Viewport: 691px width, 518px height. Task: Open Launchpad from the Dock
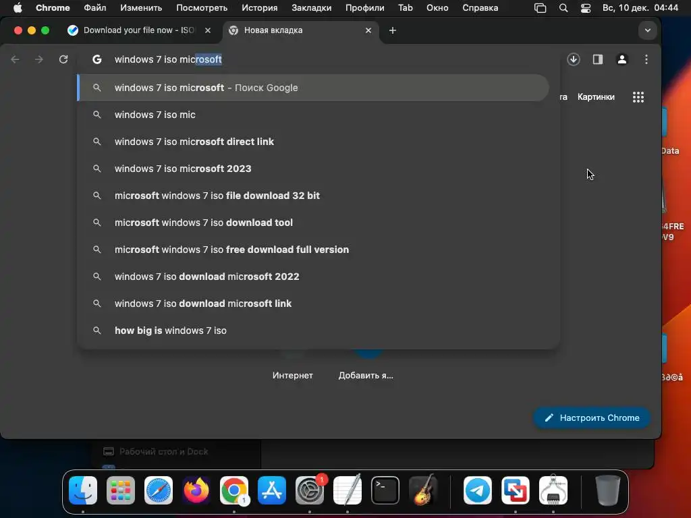pos(121,490)
